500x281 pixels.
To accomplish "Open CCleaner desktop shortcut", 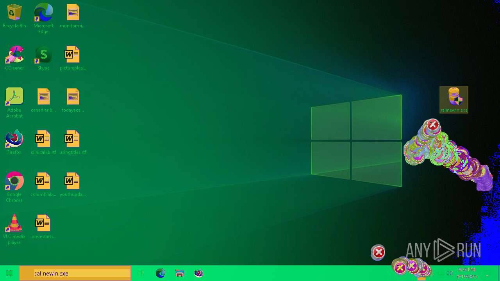I will [14, 58].
